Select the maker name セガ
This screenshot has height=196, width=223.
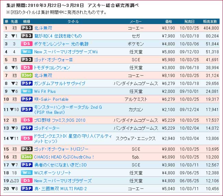click(x=136, y=36)
